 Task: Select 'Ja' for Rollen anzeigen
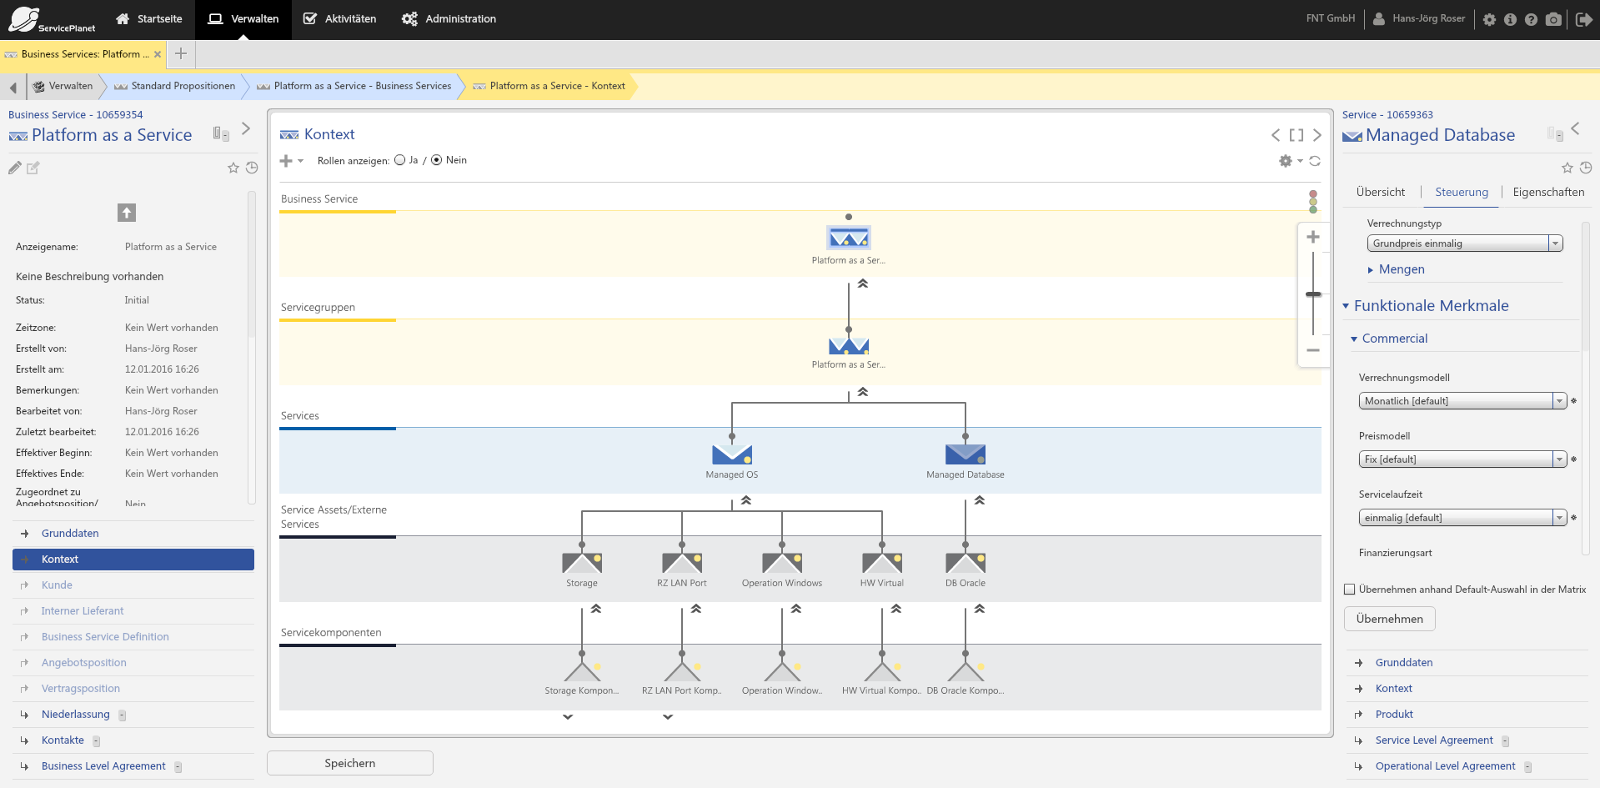tap(401, 160)
